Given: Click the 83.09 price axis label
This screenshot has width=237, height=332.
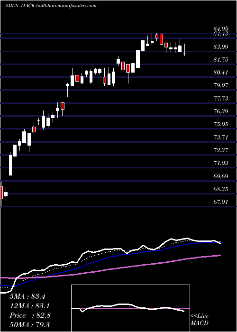Looking at the screenshot, I should (x=221, y=46).
